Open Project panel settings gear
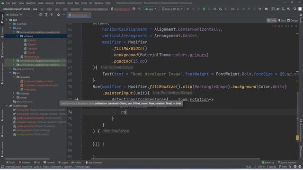 pyautogui.click(x=58, y=15)
